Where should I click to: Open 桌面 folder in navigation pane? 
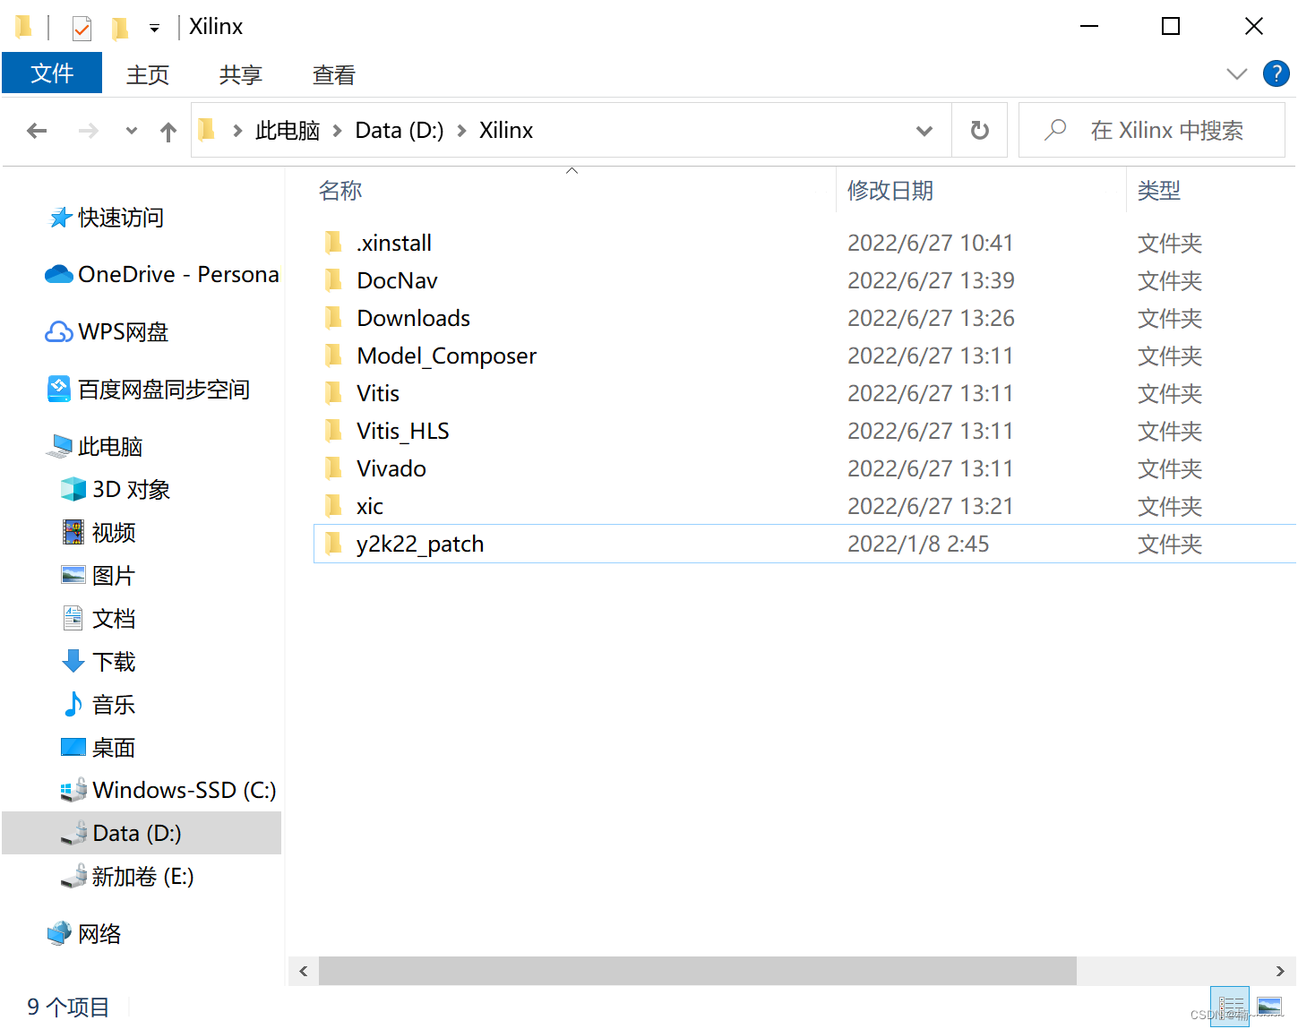coord(99,747)
